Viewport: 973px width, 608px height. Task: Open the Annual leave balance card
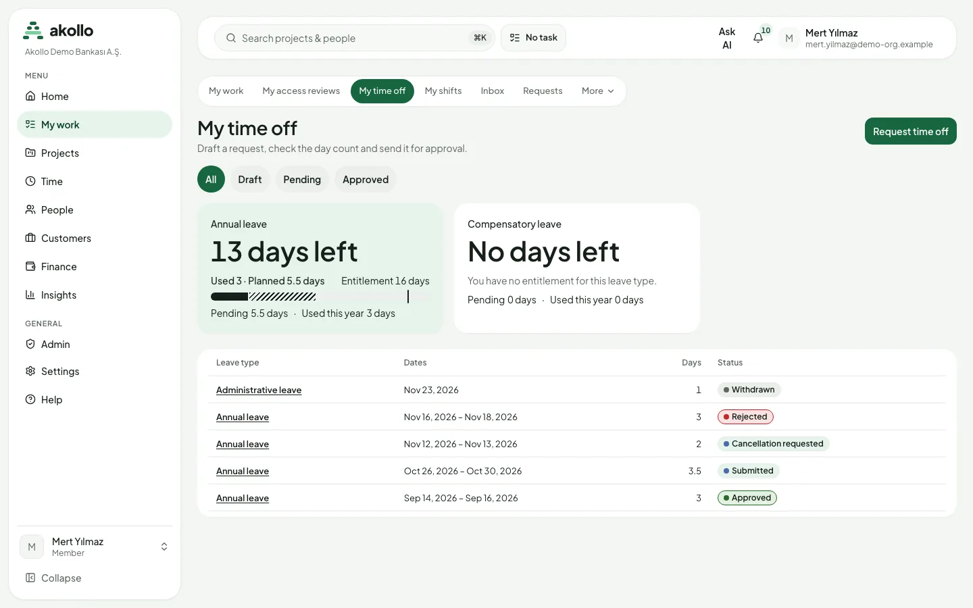320,268
